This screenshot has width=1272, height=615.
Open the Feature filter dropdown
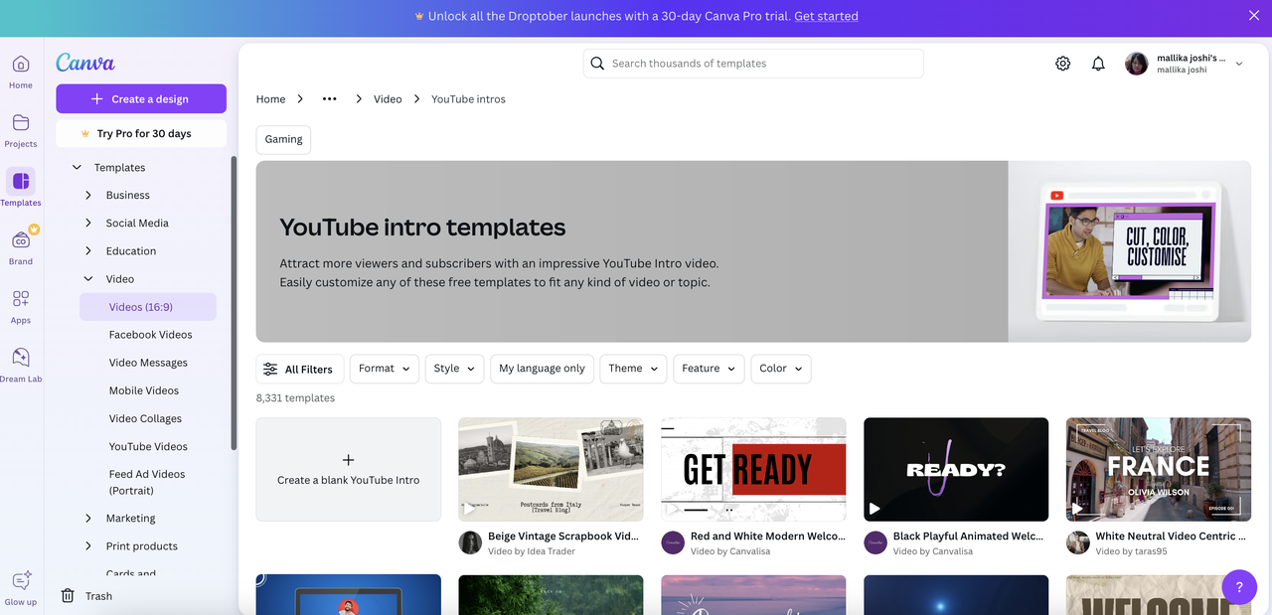[709, 369]
